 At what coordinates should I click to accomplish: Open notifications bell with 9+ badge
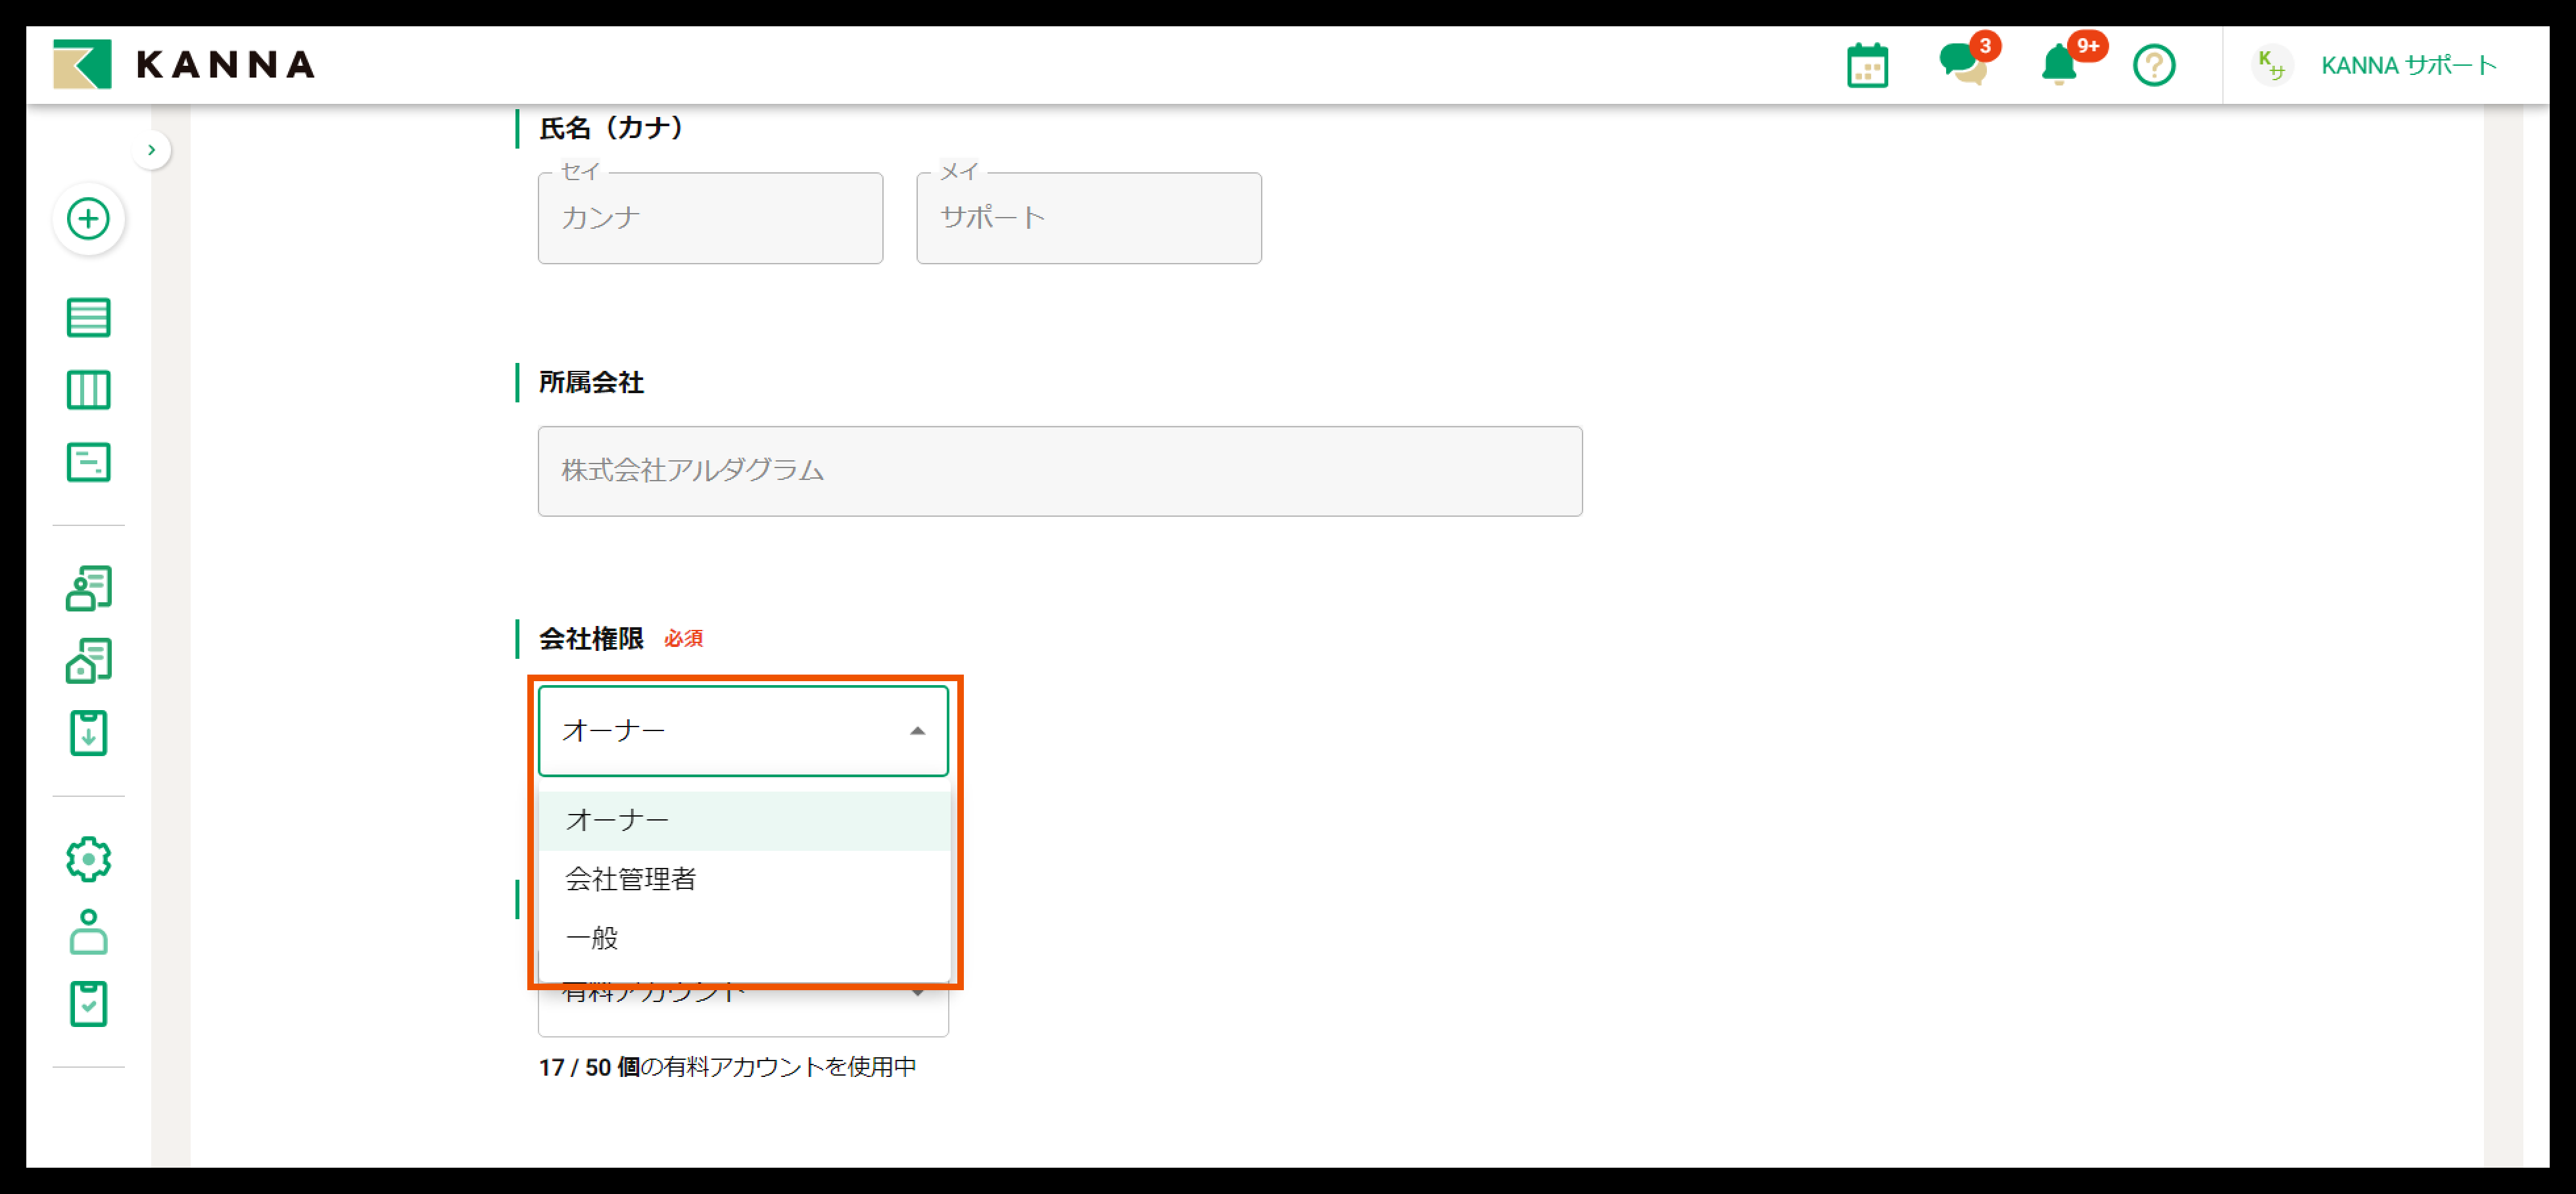pos(2059,65)
